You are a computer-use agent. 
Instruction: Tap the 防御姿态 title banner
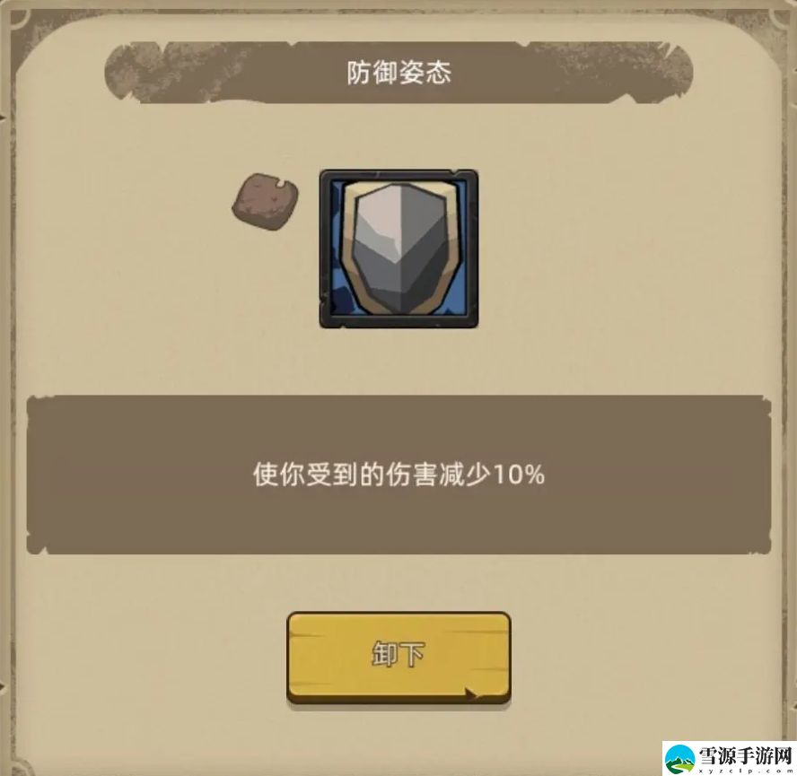click(x=399, y=73)
